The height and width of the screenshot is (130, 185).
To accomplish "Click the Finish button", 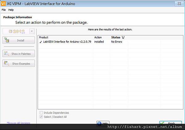I will (171, 123).
